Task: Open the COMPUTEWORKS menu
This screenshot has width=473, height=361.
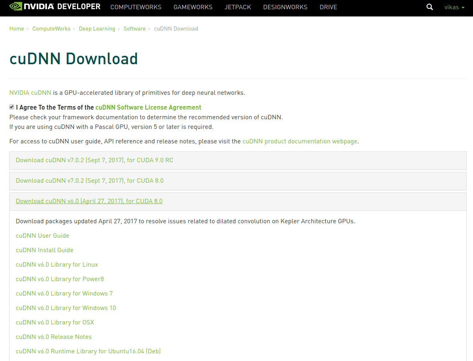Action: pos(136,7)
